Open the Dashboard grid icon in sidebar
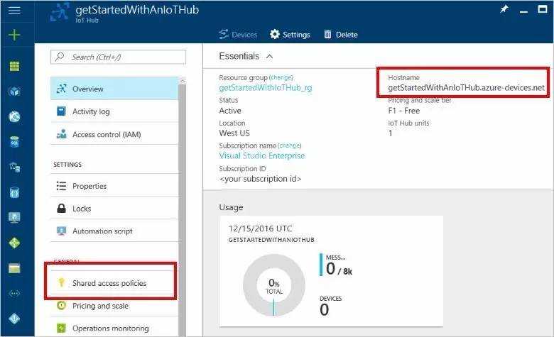 (x=14, y=66)
